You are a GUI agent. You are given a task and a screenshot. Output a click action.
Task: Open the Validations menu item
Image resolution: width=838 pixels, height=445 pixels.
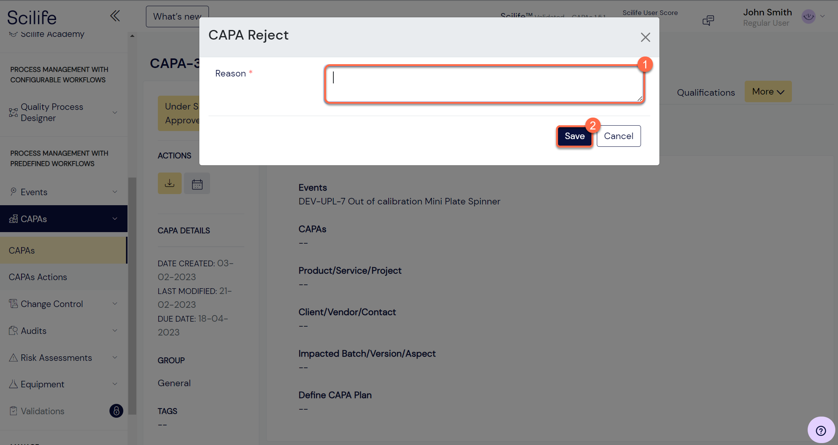pos(63,411)
